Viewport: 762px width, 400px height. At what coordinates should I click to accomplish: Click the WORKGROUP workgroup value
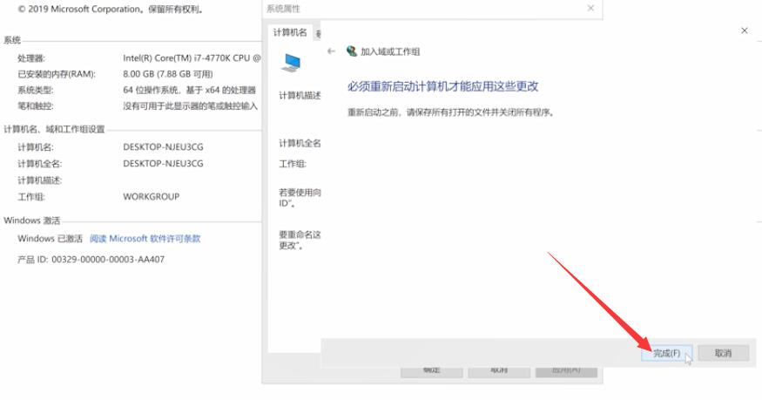pyautogui.click(x=152, y=196)
